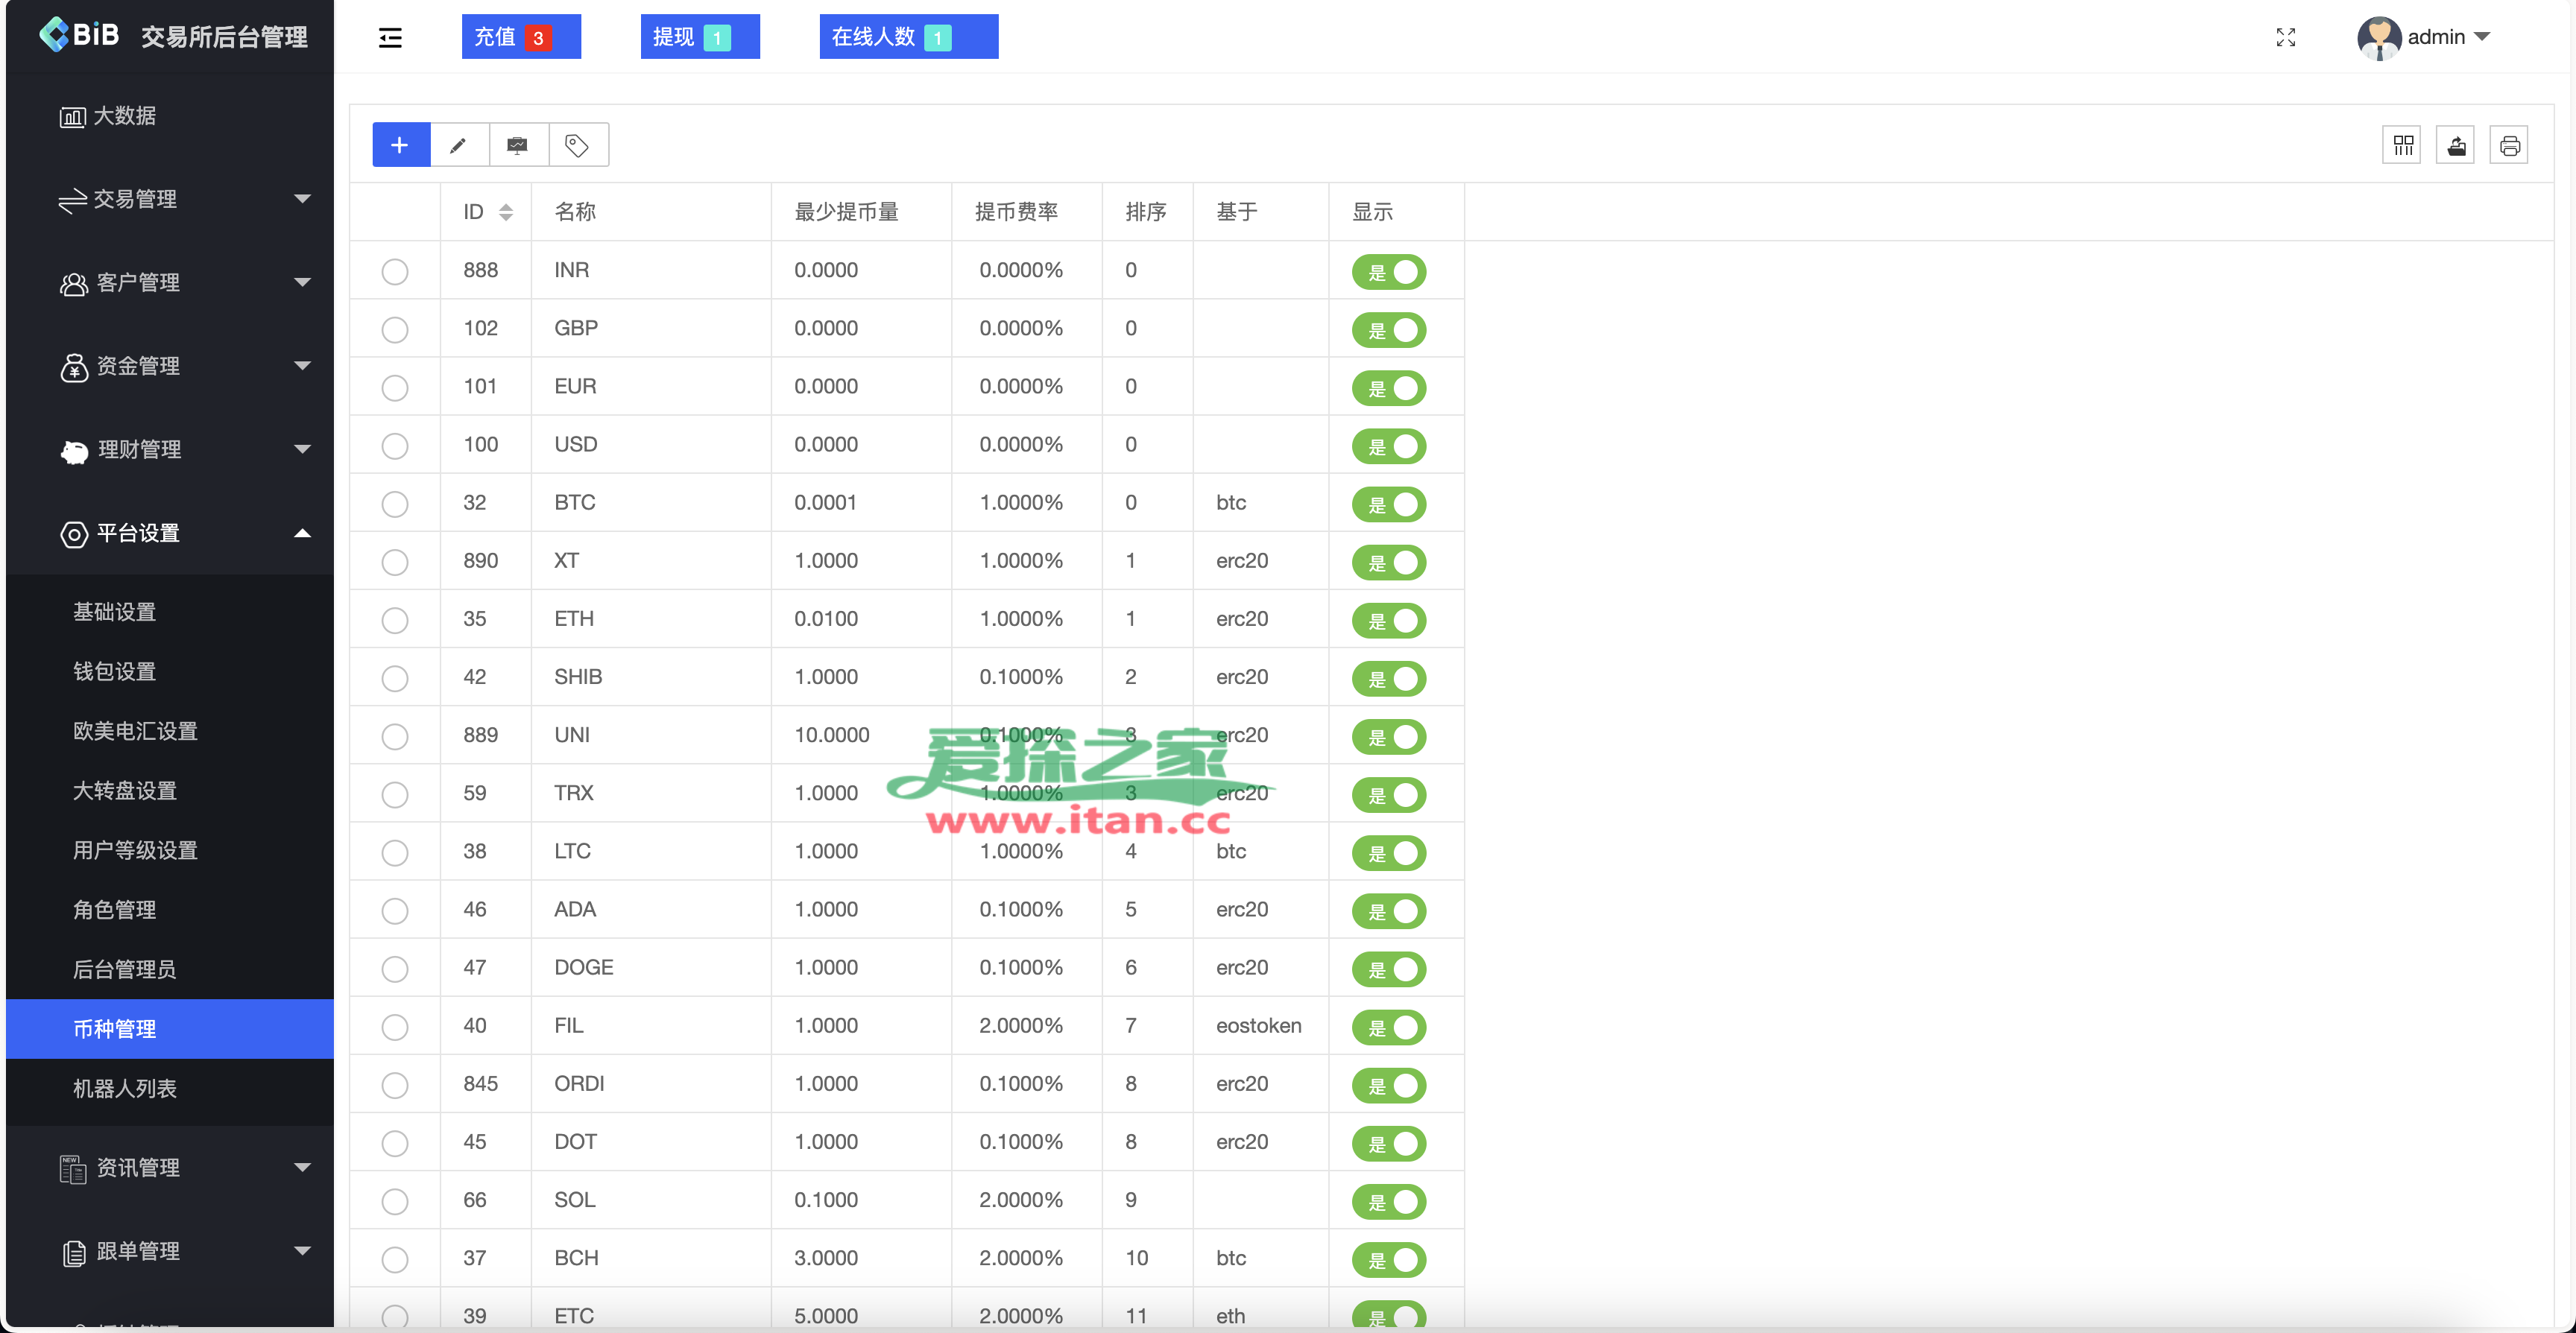Click the 充值 notification button
This screenshot has height=1333, width=2576.
coord(521,36)
